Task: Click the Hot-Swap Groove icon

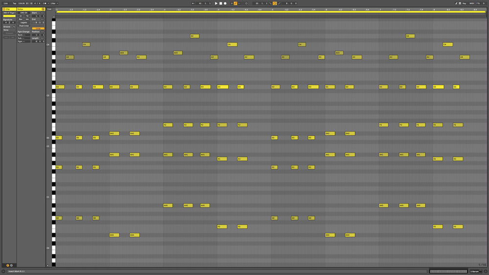Action: click(x=14, y=26)
